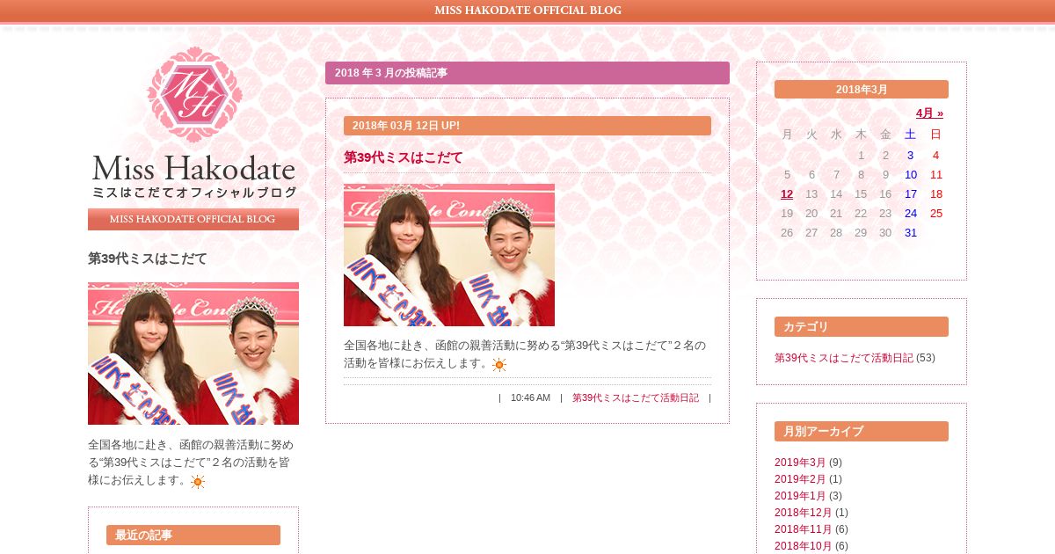Open archive 2018年10月
This screenshot has height=554, width=1055.
point(804,546)
